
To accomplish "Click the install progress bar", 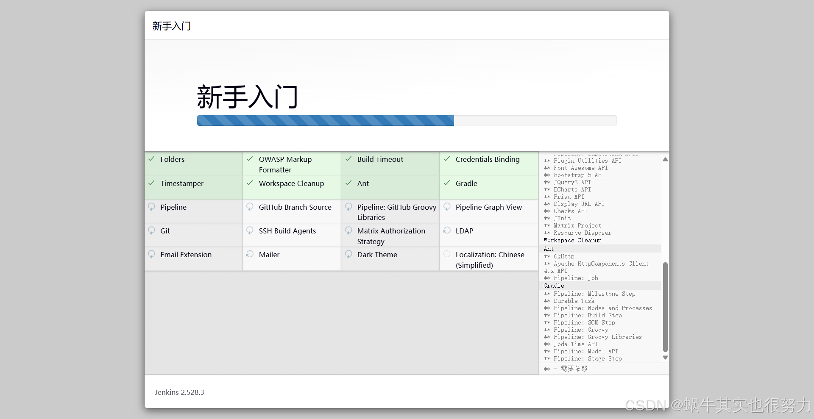I will click(x=407, y=120).
